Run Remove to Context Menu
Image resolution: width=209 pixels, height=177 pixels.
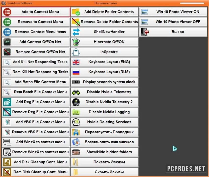tap(36, 22)
